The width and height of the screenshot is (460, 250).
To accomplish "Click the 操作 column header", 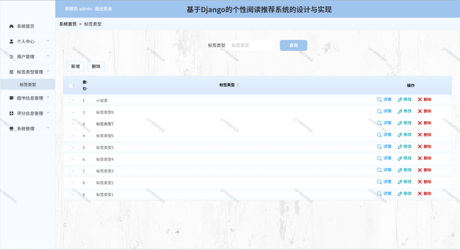I will coord(411,86).
